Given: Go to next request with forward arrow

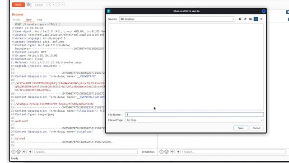Looking at the screenshot, I should coord(59,5).
